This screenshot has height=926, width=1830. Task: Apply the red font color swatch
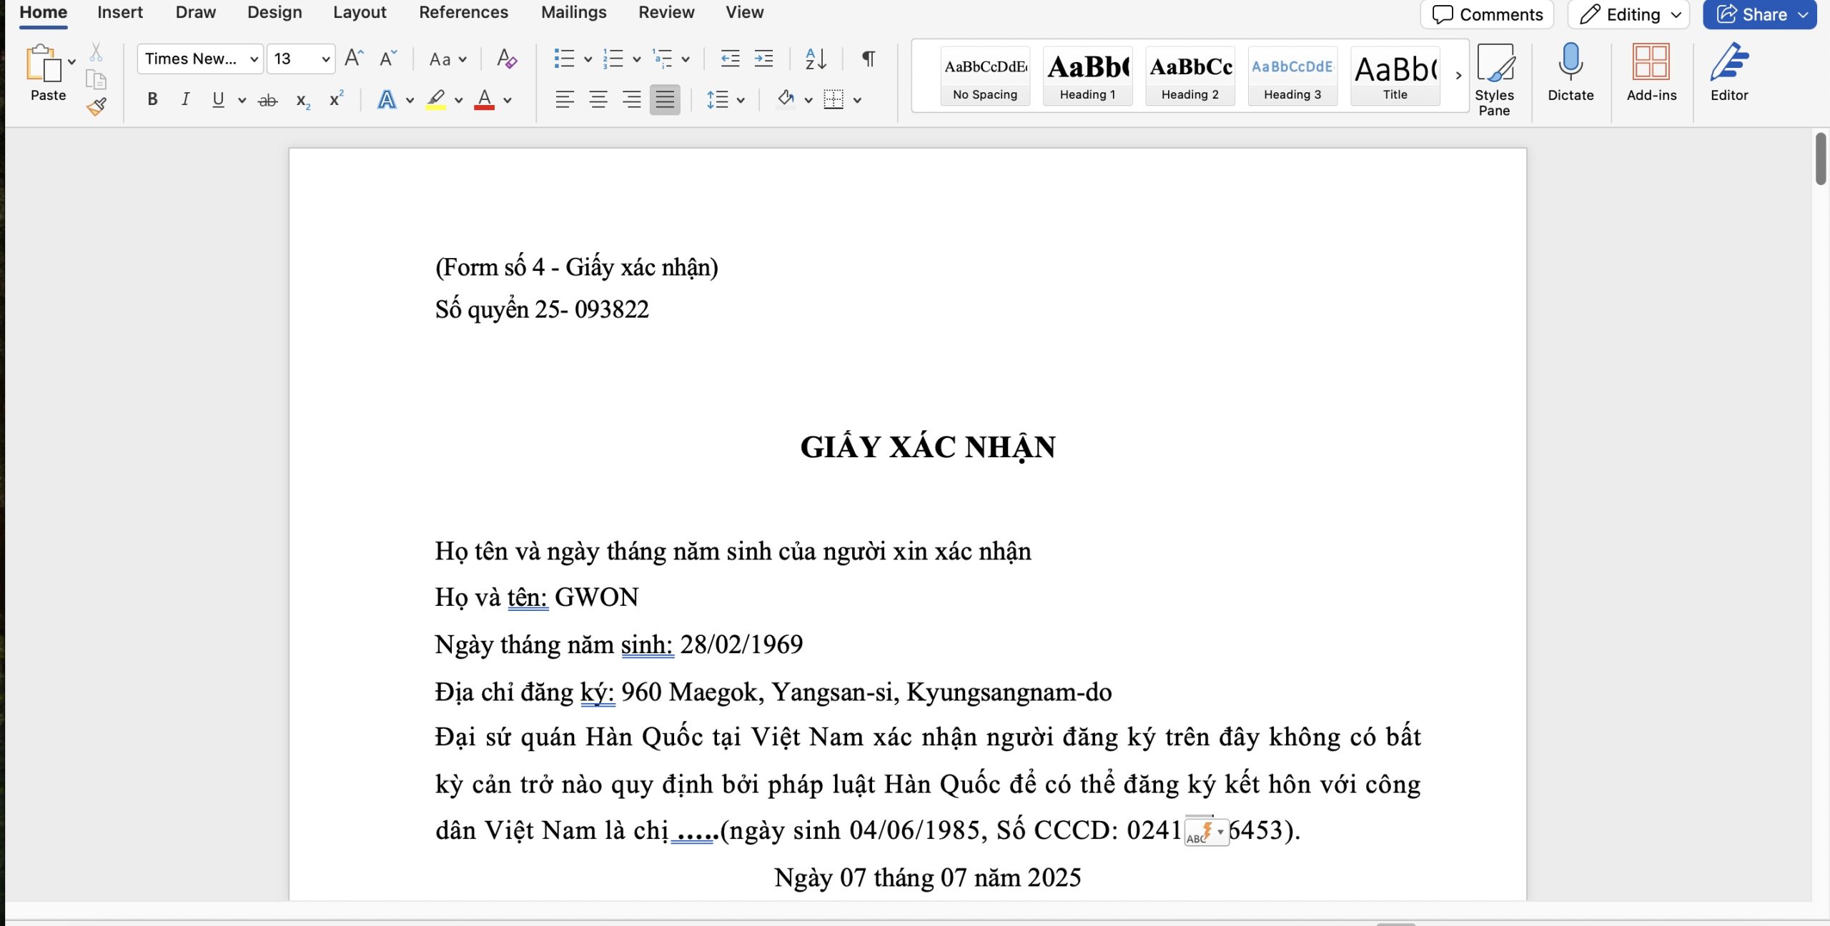[x=484, y=99]
